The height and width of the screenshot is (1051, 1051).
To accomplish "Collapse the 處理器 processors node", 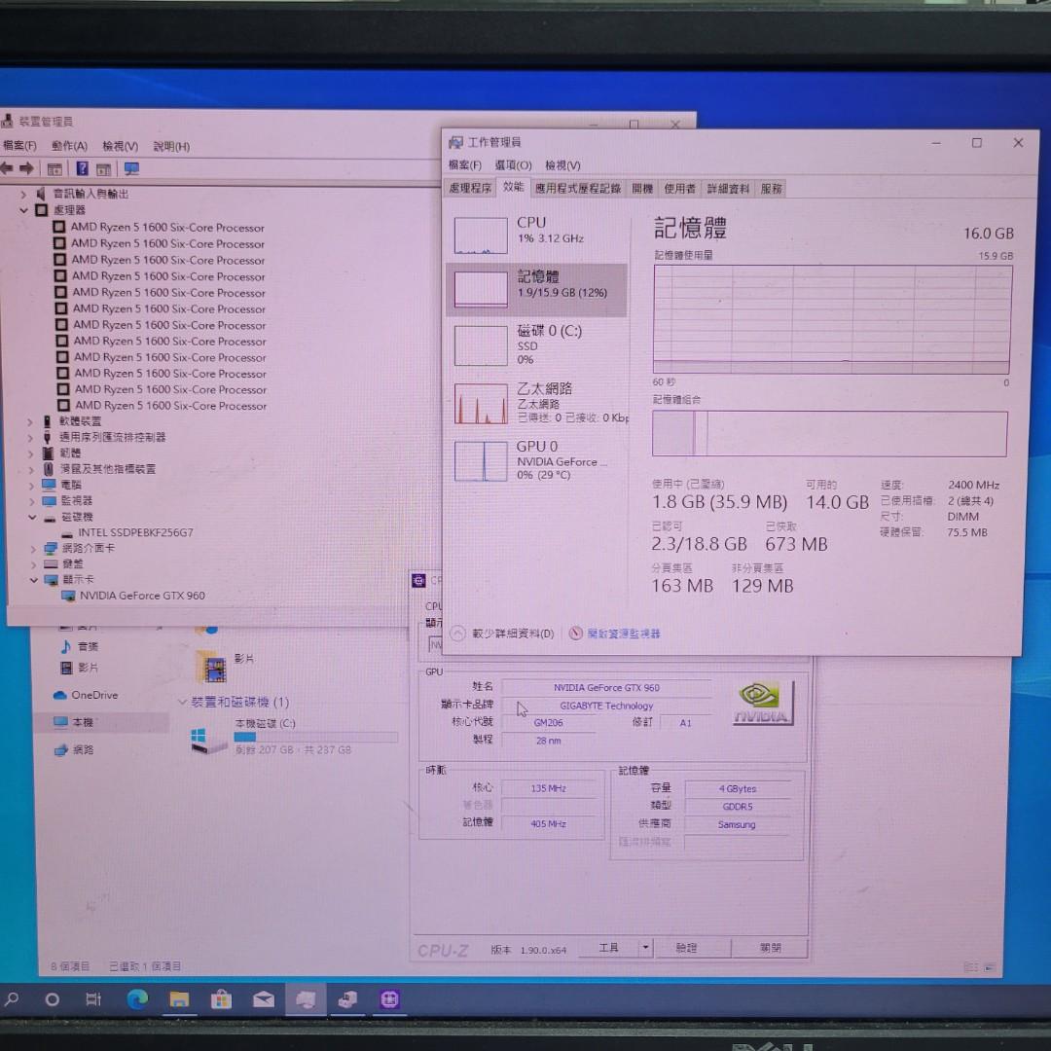I will tap(24, 210).
